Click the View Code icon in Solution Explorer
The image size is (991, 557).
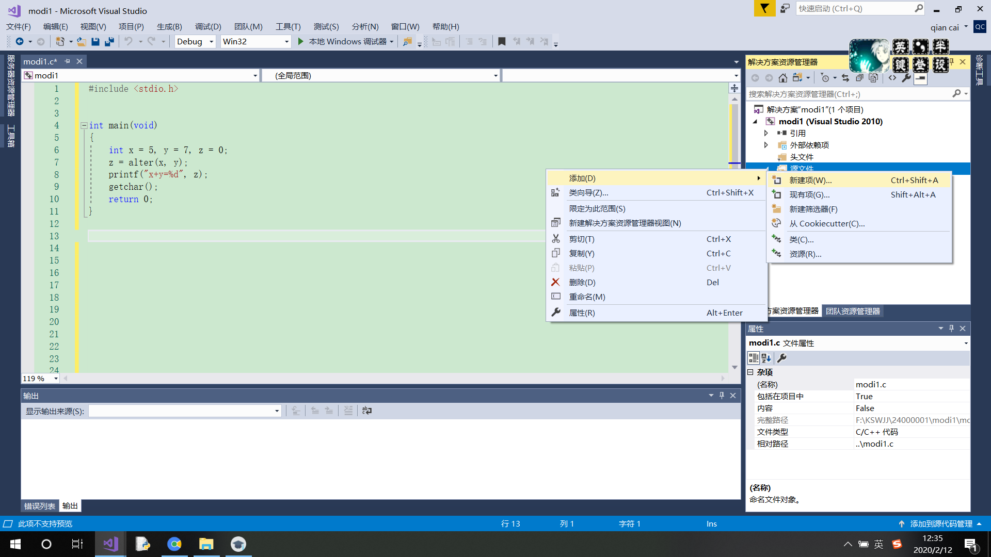tap(892, 78)
